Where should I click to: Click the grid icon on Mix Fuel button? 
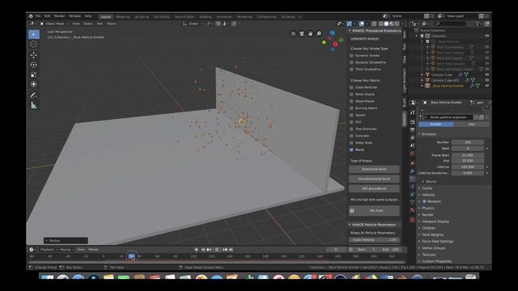pyautogui.click(x=352, y=210)
